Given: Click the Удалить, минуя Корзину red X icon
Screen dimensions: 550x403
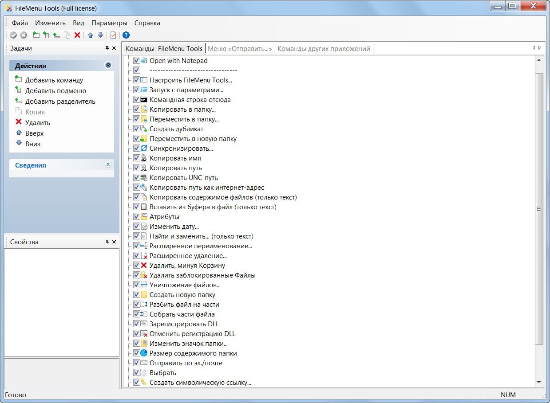Looking at the screenshot, I should (x=144, y=266).
